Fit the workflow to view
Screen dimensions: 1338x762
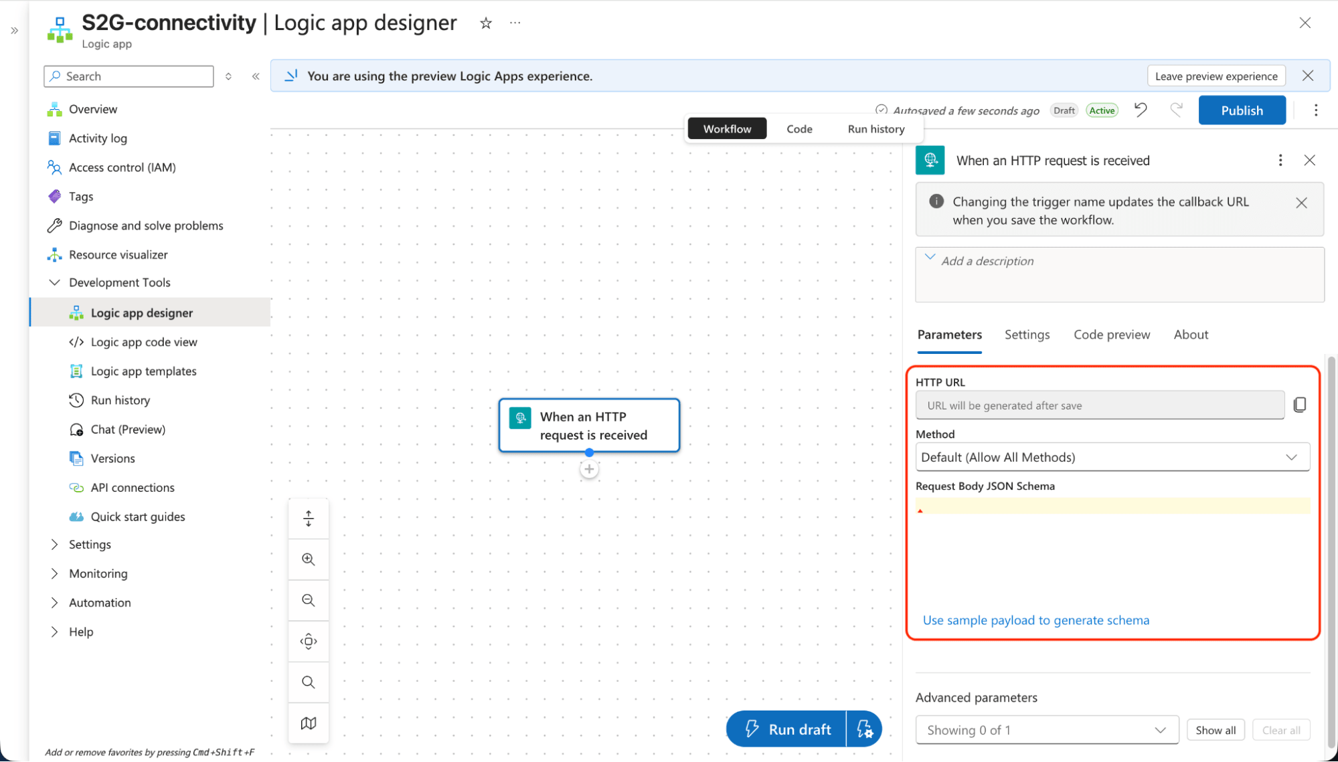[x=309, y=642]
